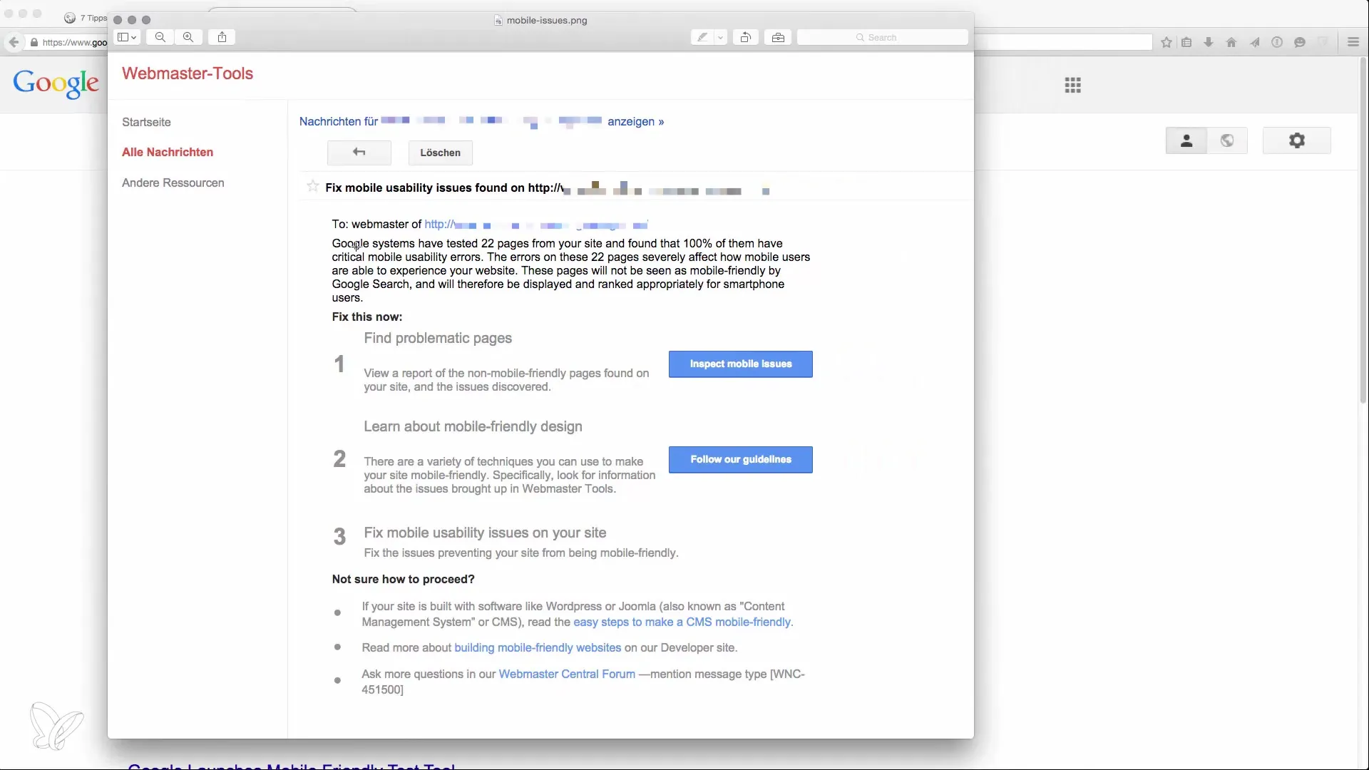Image resolution: width=1369 pixels, height=770 pixels.
Task: Bookmark page with the Firefox star icon
Action: point(1167,42)
